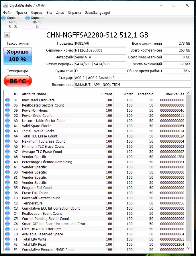The height and width of the screenshot is (256, 196).
Task: Click the Прошивка field R0817A0
Action: [x=100, y=44]
